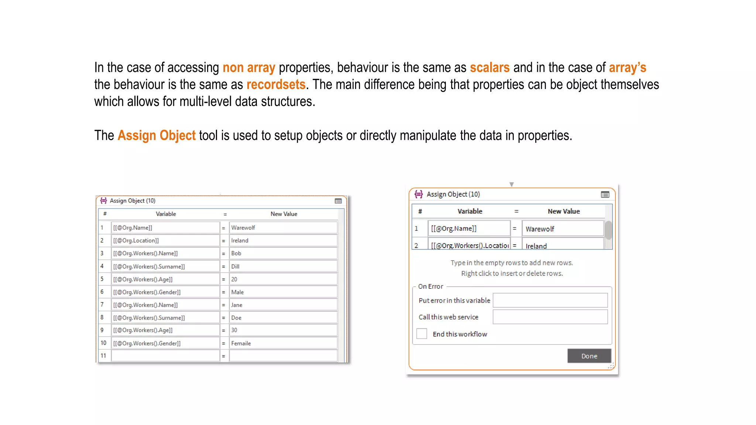This screenshot has height=425, width=756.
Task: Click the Assign Object icon in left panel
Action: (104, 201)
